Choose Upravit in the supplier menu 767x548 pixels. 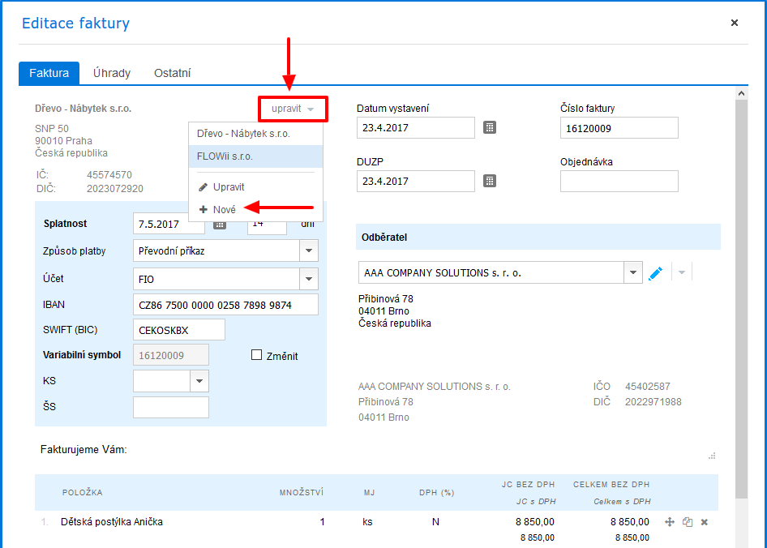pyautogui.click(x=255, y=187)
